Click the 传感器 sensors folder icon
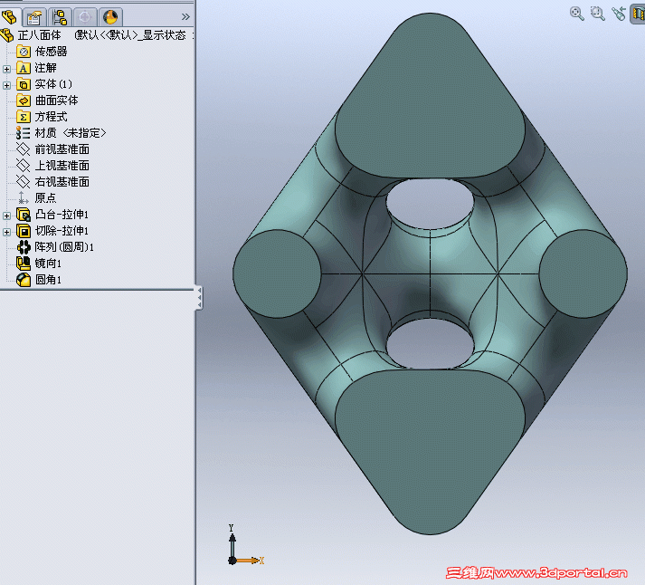Viewport: 645px width, 585px height. click(x=24, y=52)
